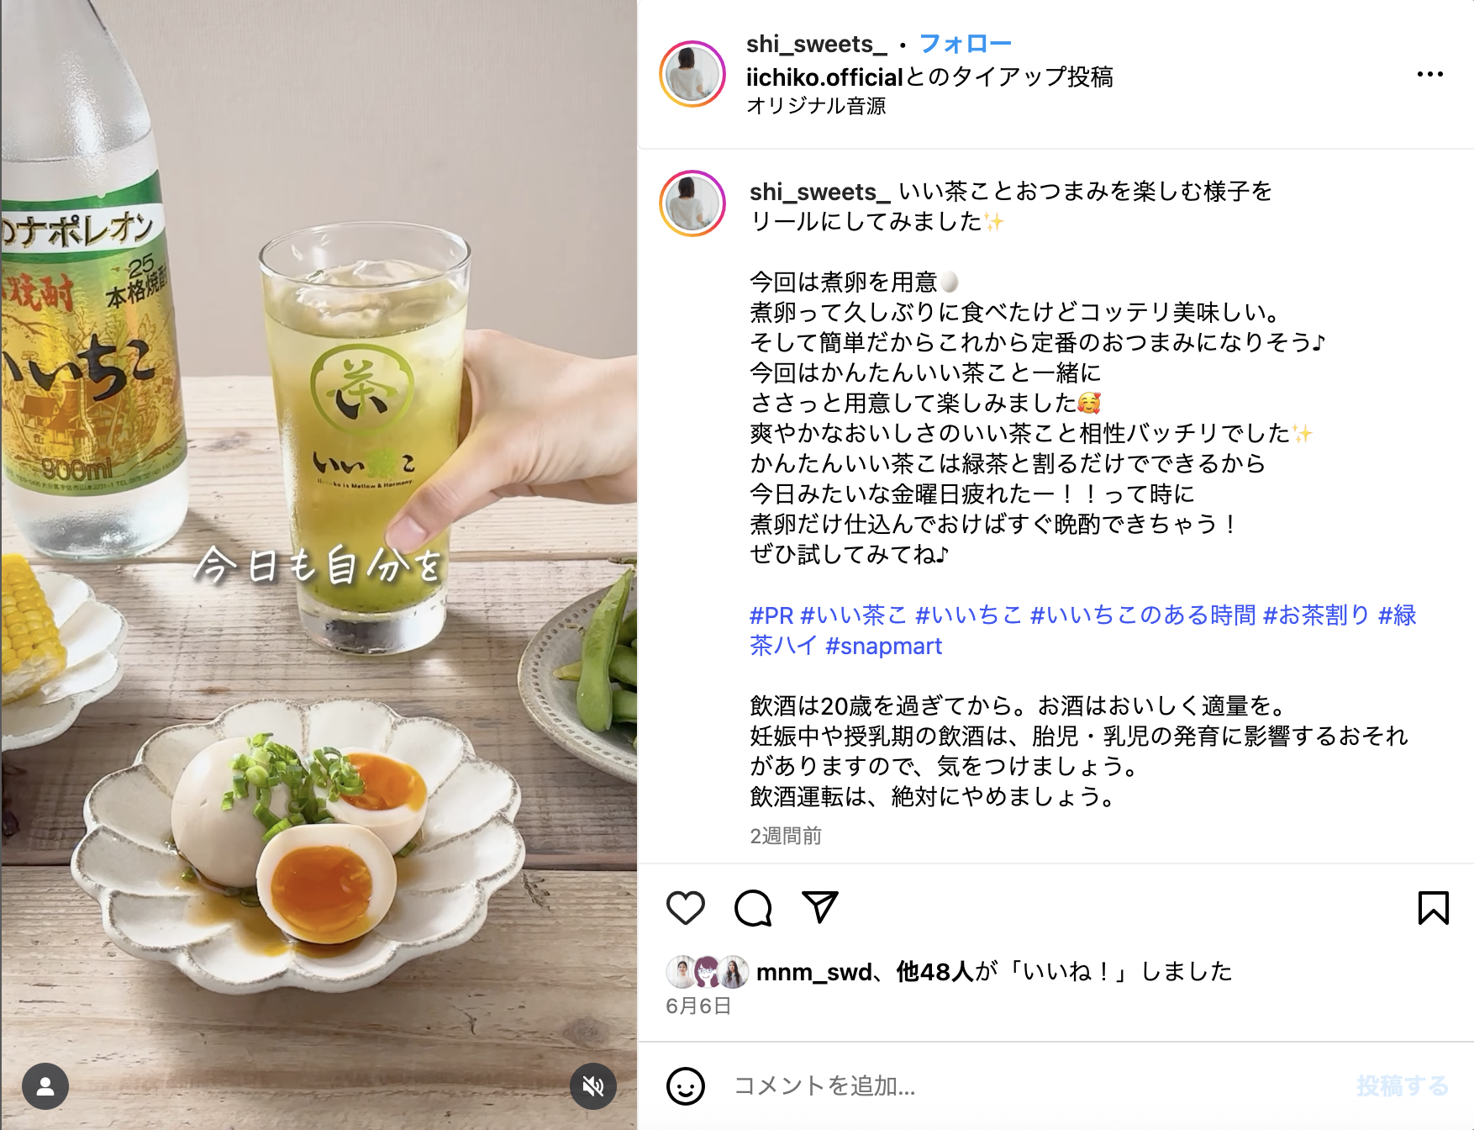Open the #PR hashtag
The height and width of the screenshot is (1130, 1474).
click(x=771, y=615)
